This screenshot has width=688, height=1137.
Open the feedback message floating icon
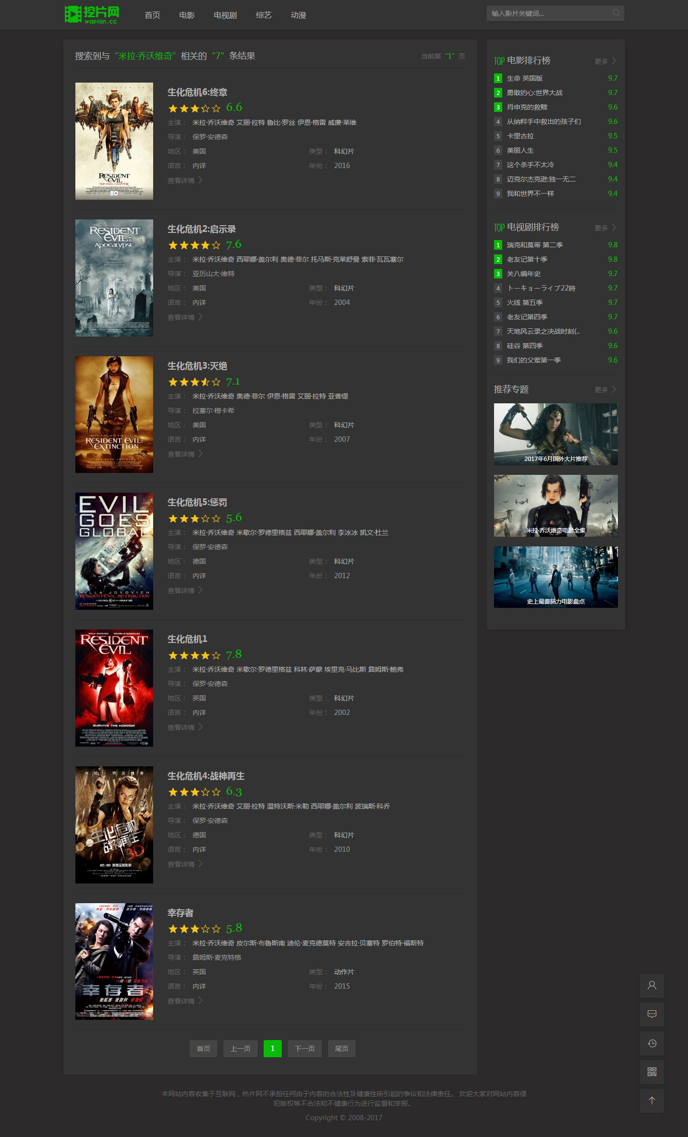point(652,1015)
